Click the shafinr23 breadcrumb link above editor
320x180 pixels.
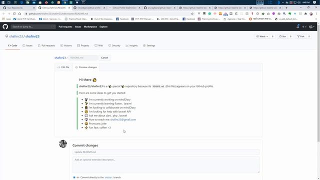click(60, 58)
